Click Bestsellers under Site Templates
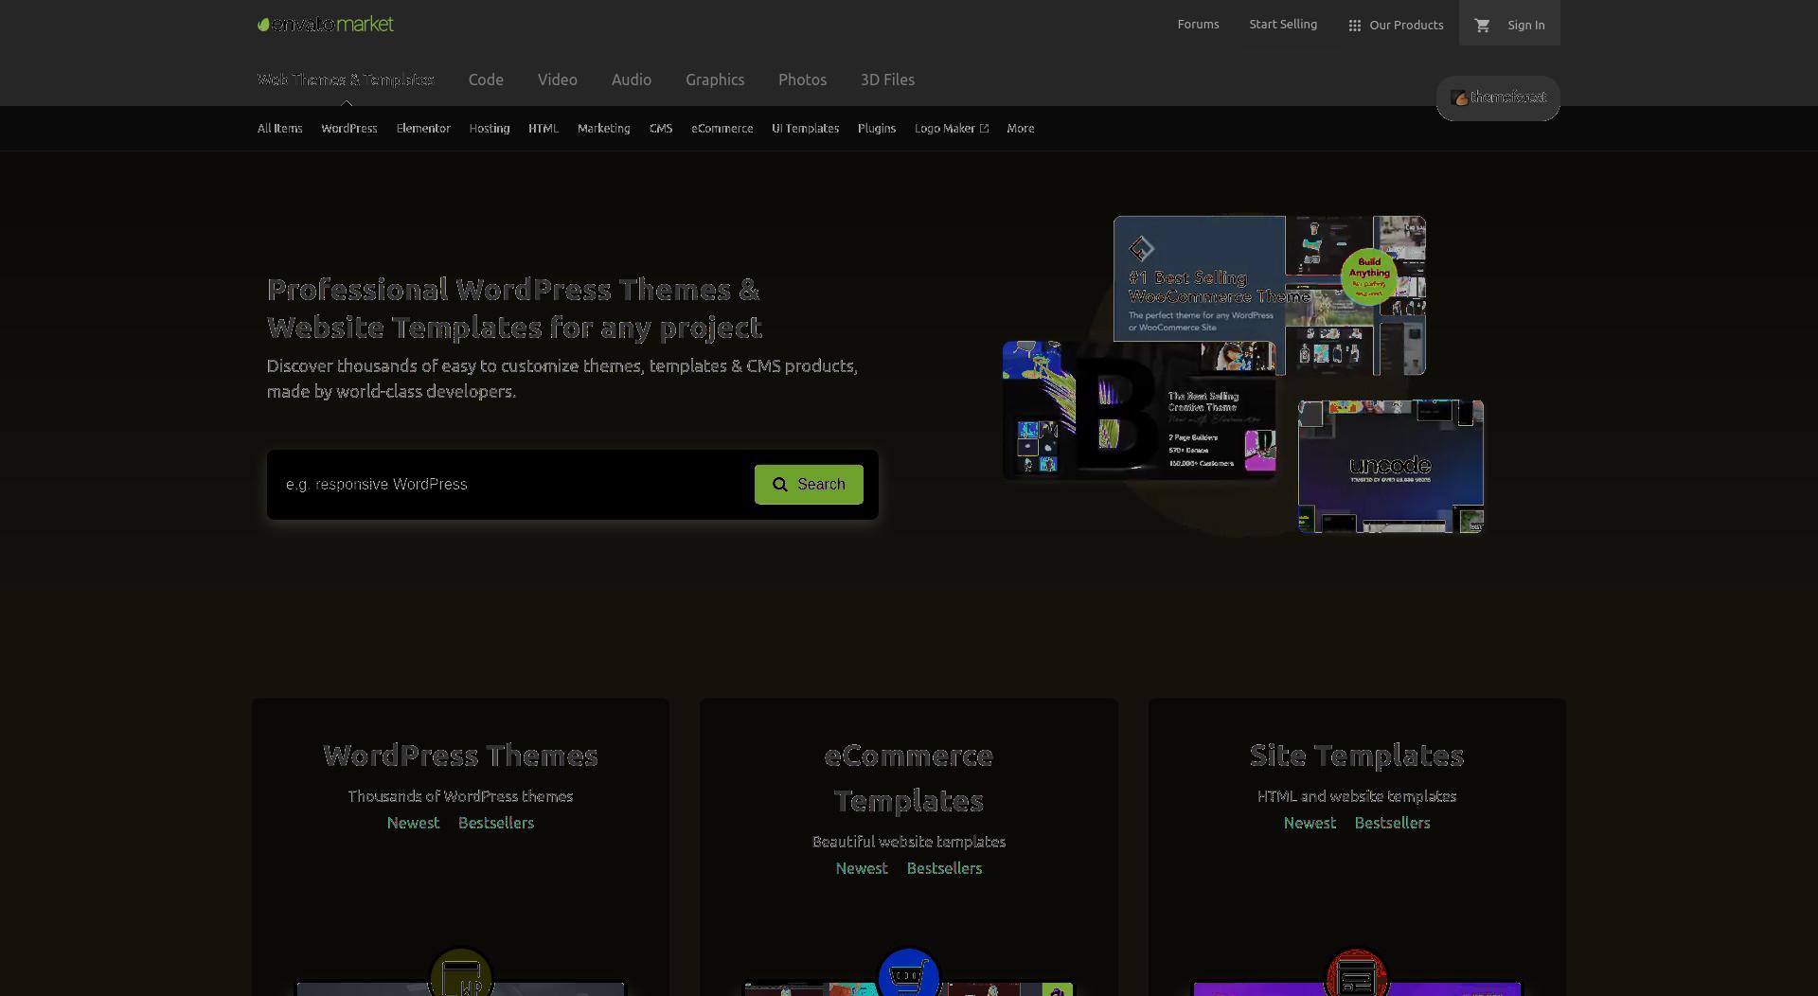Image resolution: width=1818 pixels, height=996 pixels. tap(1392, 823)
